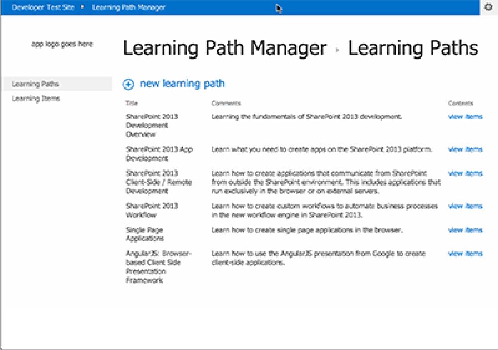This screenshot has height=350, width=498.
Task: View items for SharePoint 2013 App Development
Action: point(465,149)
